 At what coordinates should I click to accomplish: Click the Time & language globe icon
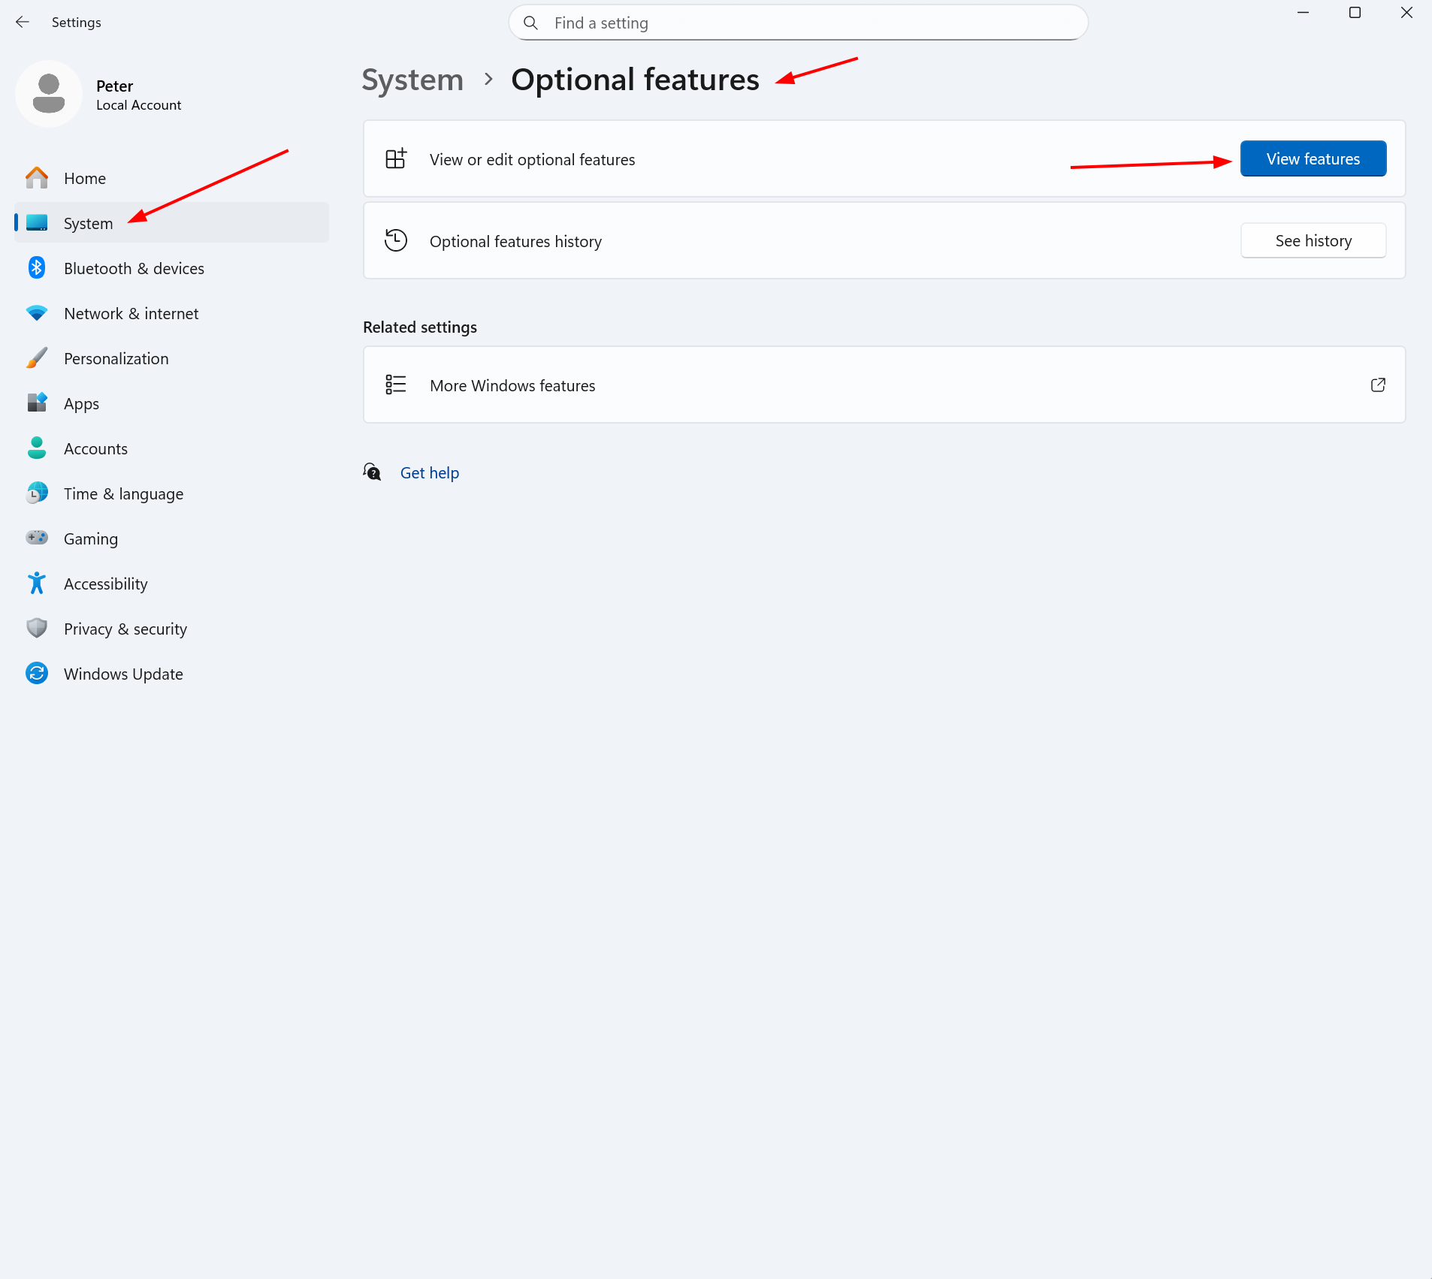point(37,493)
